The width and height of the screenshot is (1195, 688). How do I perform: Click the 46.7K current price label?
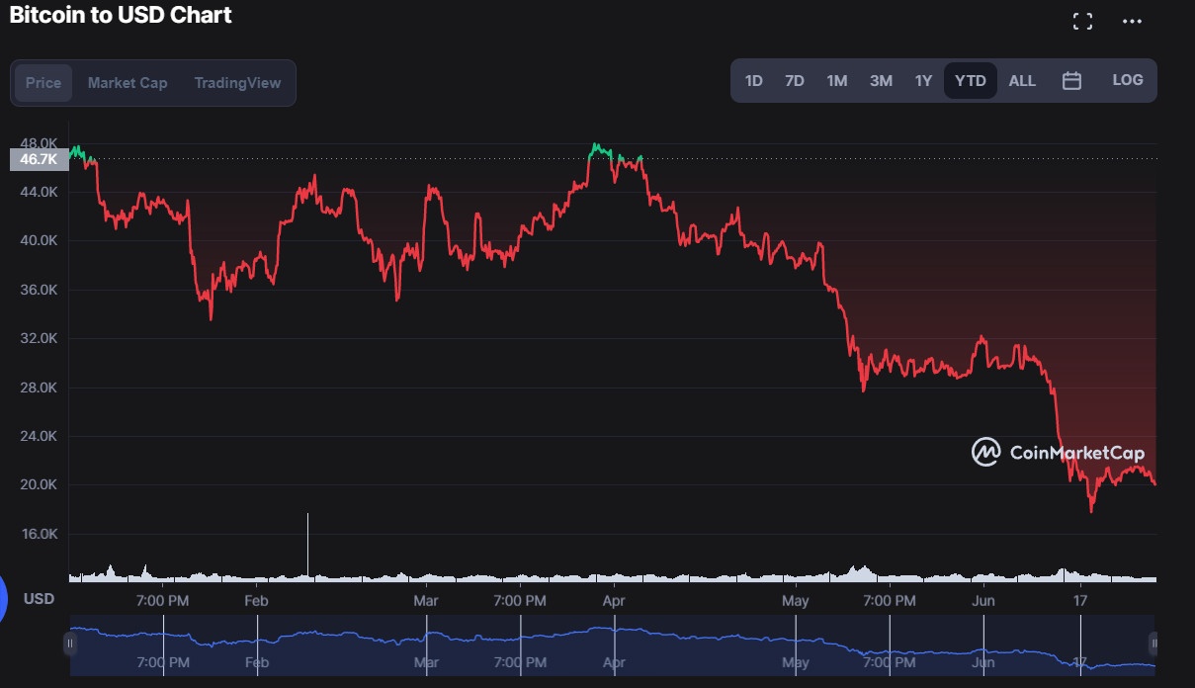point(40,158)
